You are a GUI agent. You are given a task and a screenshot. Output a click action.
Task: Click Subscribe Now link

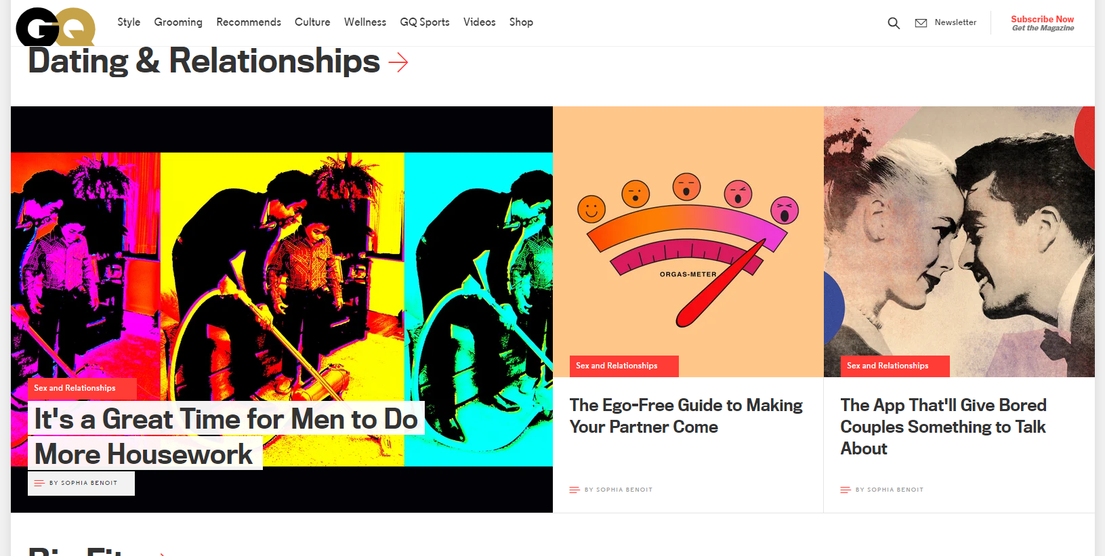(1042, 20)
